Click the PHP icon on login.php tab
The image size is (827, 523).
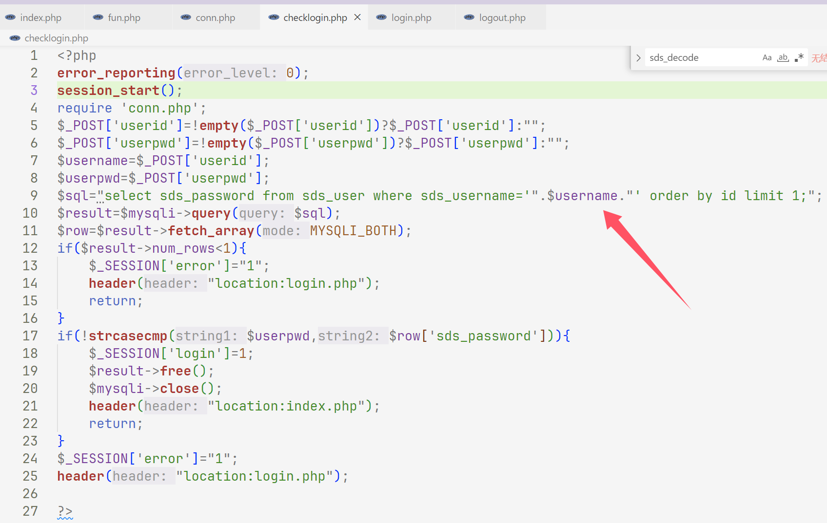(381, 18)
